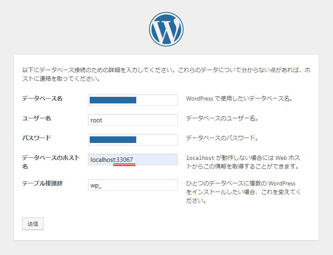Click the データベースのパスワード hint text
Viewport: 333px width, 255px height.
(222, 138)
